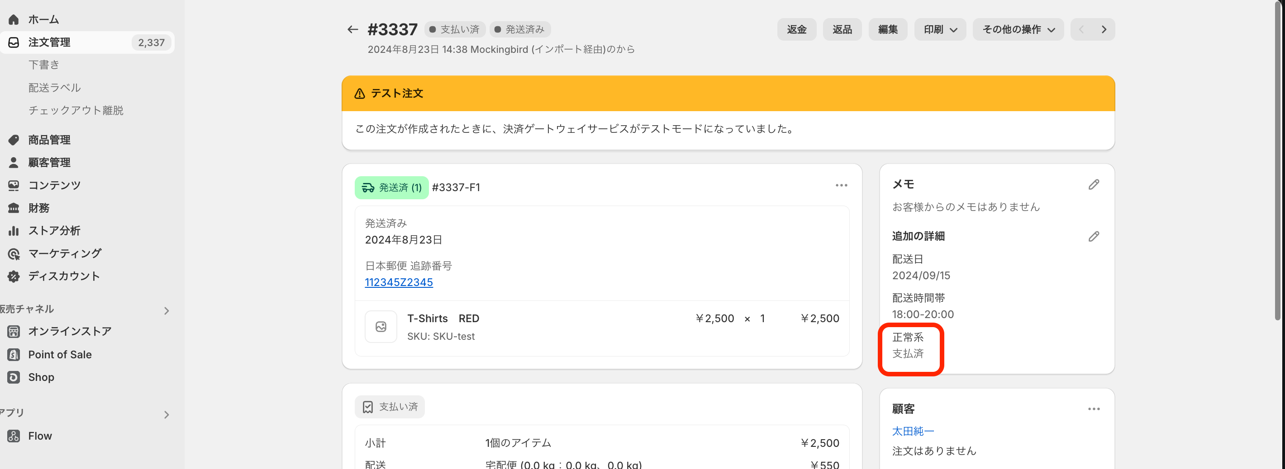Image resolution: width=1285 pixels, height=469 pixels.
Task: Click the marketing target icon beside マーケティング
Action: (x=14, y=253)
